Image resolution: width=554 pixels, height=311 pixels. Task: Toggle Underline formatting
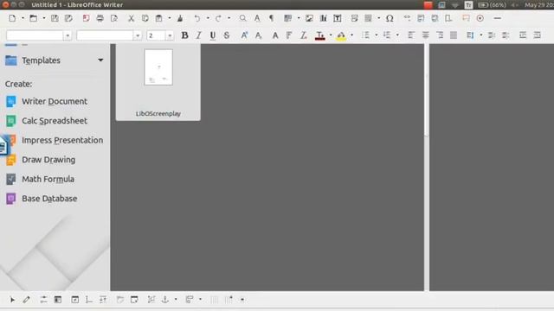(213, 35)
